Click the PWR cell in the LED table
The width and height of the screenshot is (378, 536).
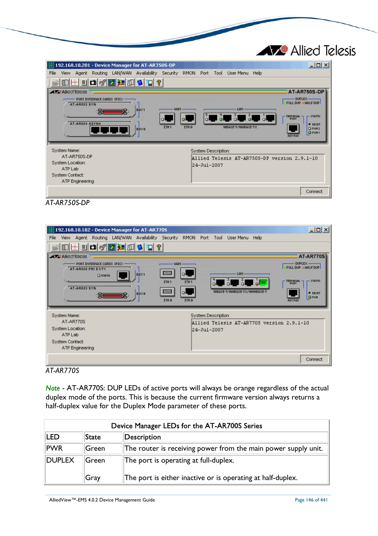point(64,448)
